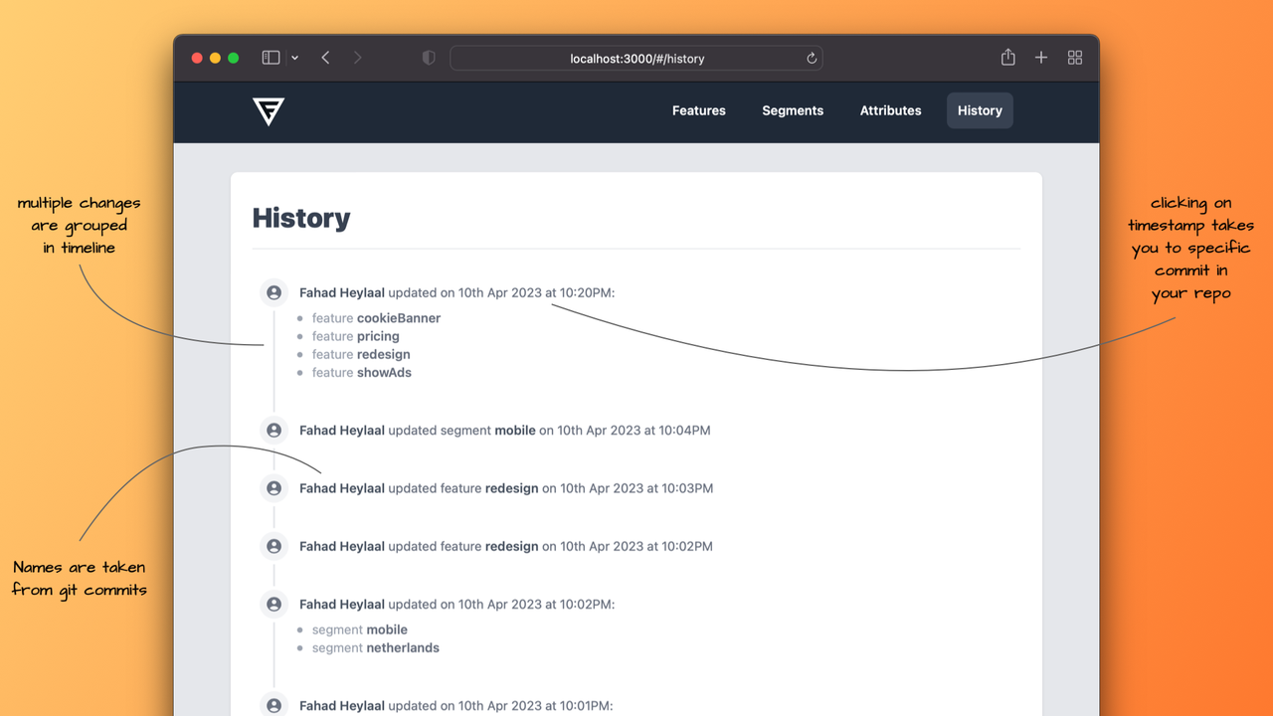The height and width of the screenshot is (716, 1273).
Task: Show tab overview grid icon
Action: [x=1075, y=58]
